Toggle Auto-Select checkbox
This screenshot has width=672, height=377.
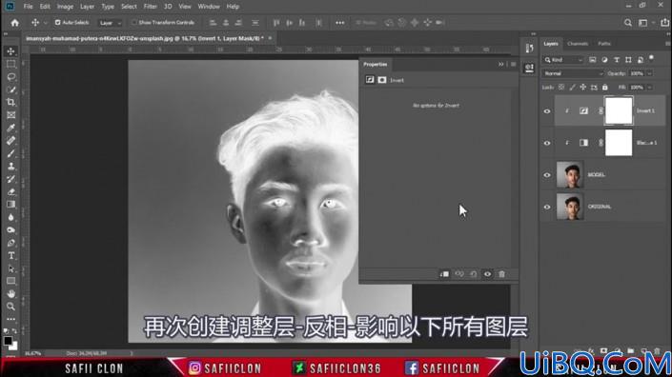(58, 22)
